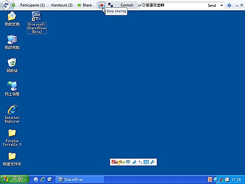Click the Share button
Image resolution: width=245 pixels, height=184 pixels.
pos(85,5)
